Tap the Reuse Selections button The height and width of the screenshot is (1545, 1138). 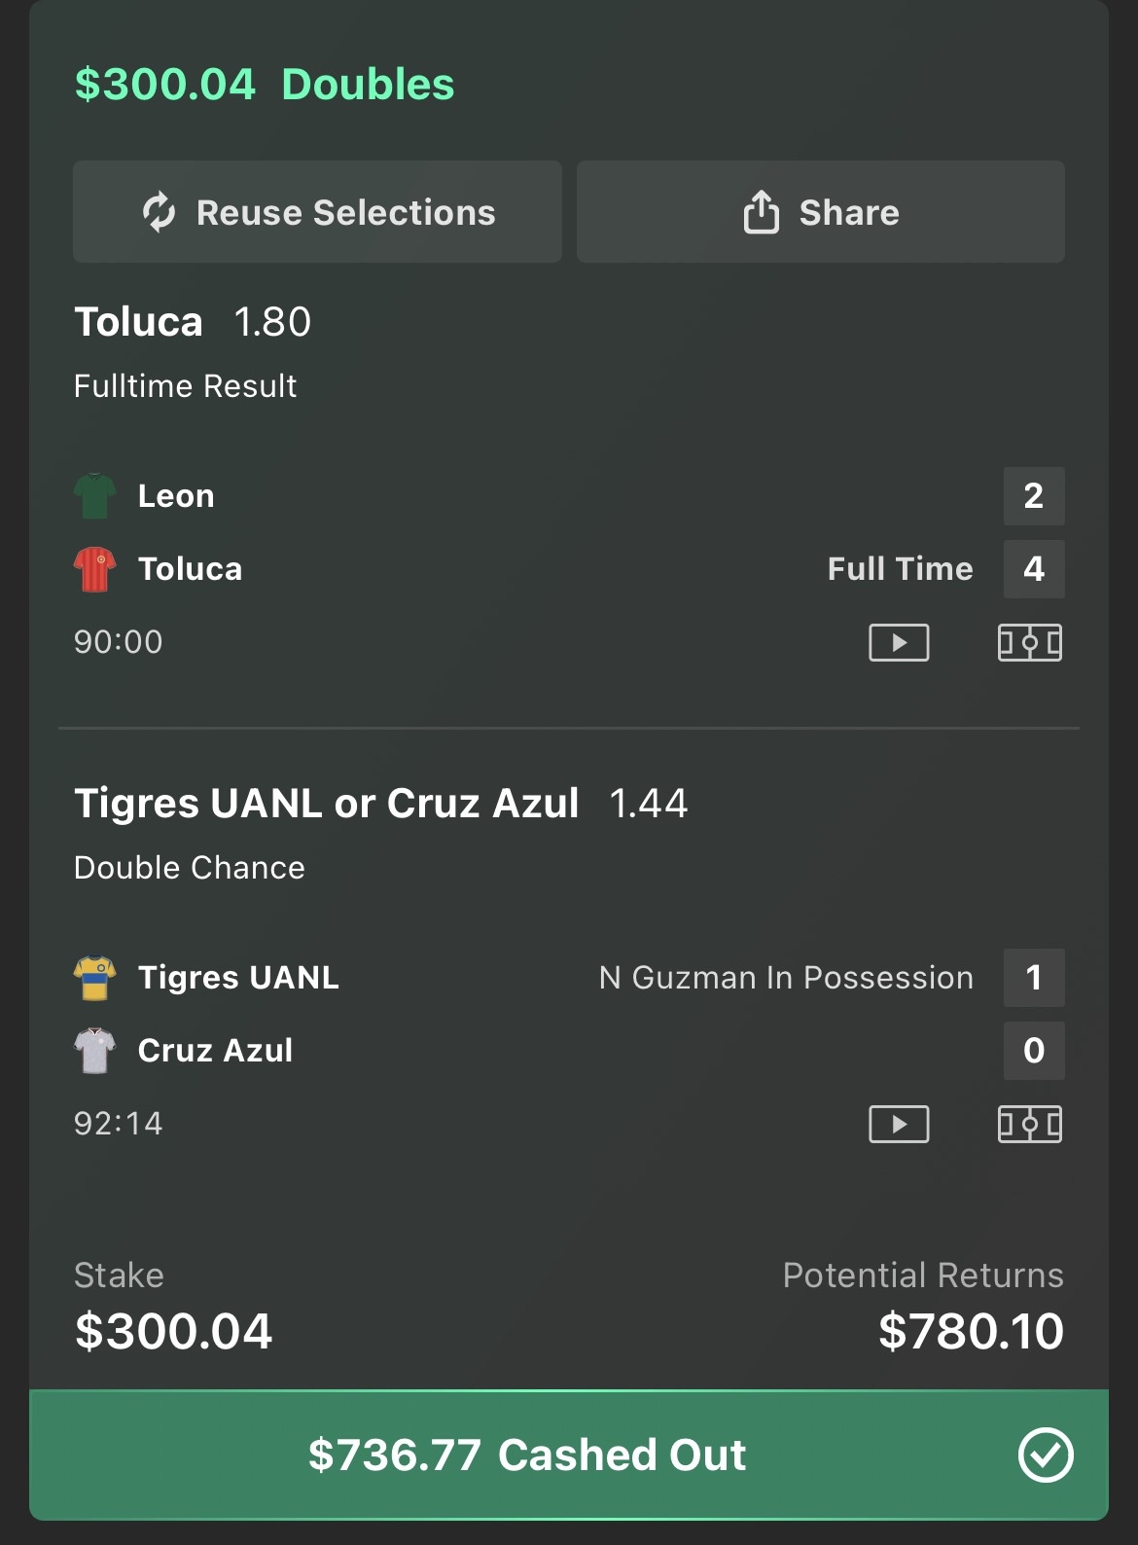[x=317, y=212]
